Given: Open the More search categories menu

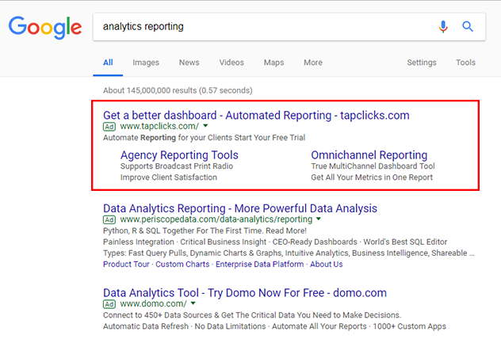Looking at the screenshot, I should click(313, 63).
